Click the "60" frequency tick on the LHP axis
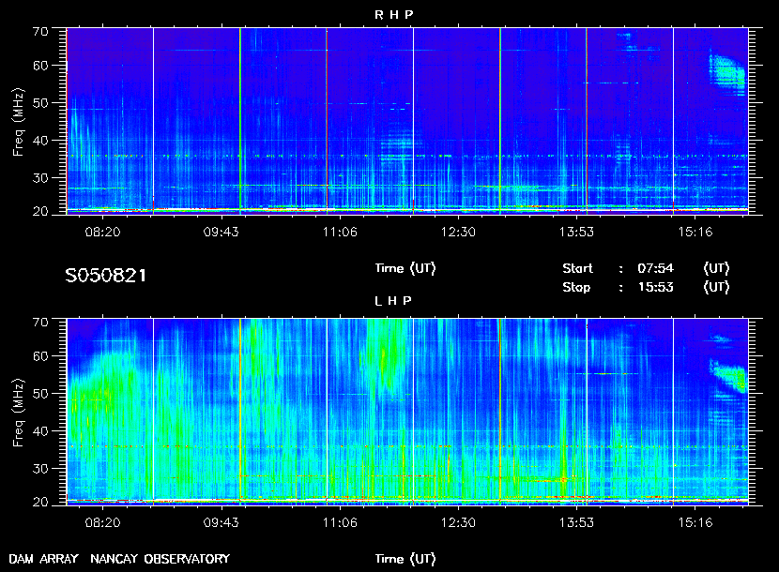Screen dimensions: 779x572 coord(40,356)
